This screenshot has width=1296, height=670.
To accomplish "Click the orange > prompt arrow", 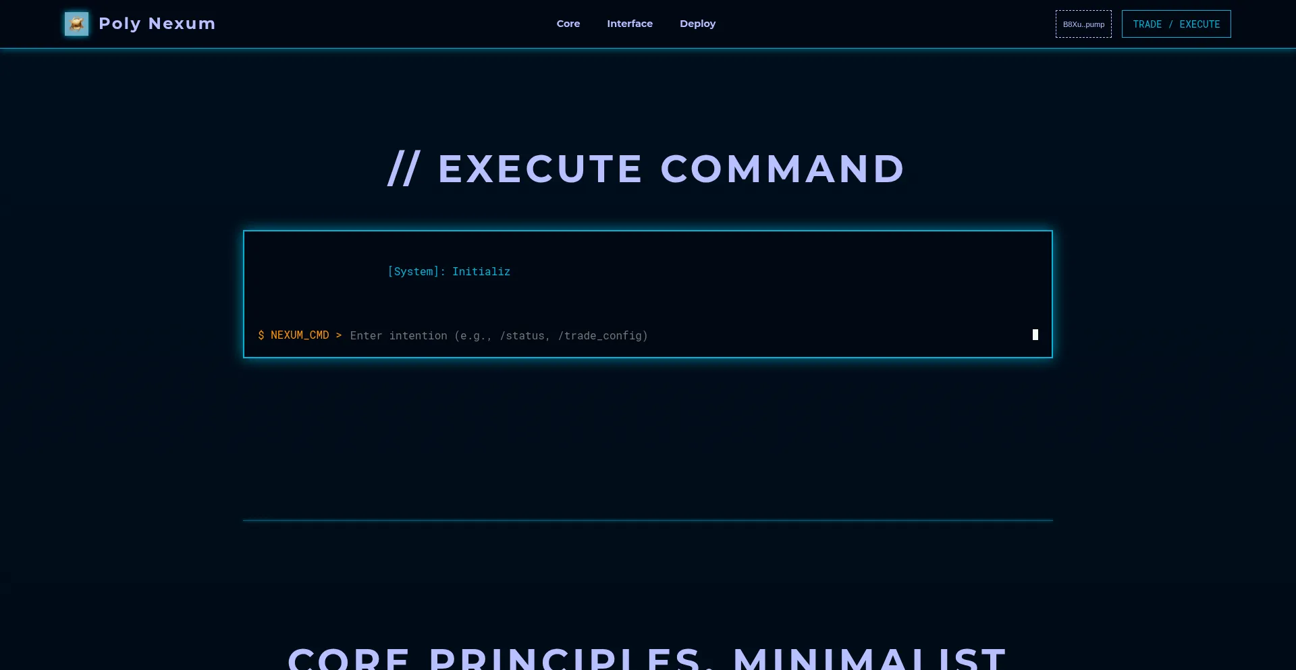I will coord(338,335).
